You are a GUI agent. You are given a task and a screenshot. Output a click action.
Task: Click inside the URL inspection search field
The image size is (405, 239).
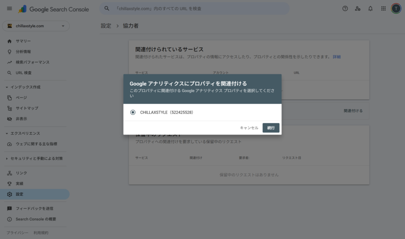point(194,8)
